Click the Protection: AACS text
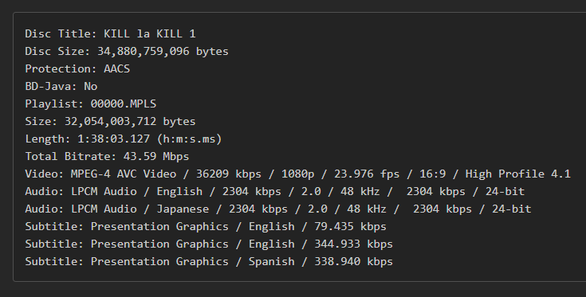This screenshot has height=297, width=586. (x=77, y=68)
